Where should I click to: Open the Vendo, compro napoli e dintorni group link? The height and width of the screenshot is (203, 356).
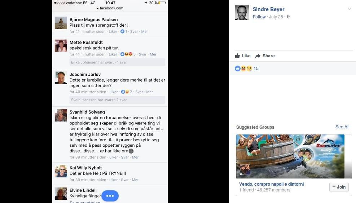(x=271, y=184)
